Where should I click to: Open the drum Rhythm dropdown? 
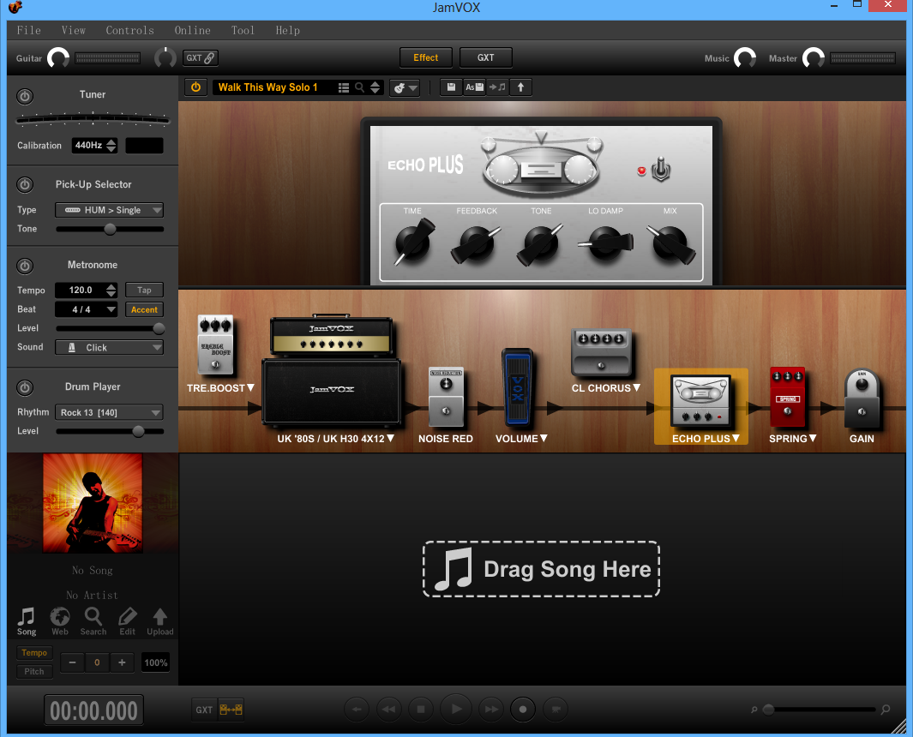pyautogui.click(x=110, y=412)
